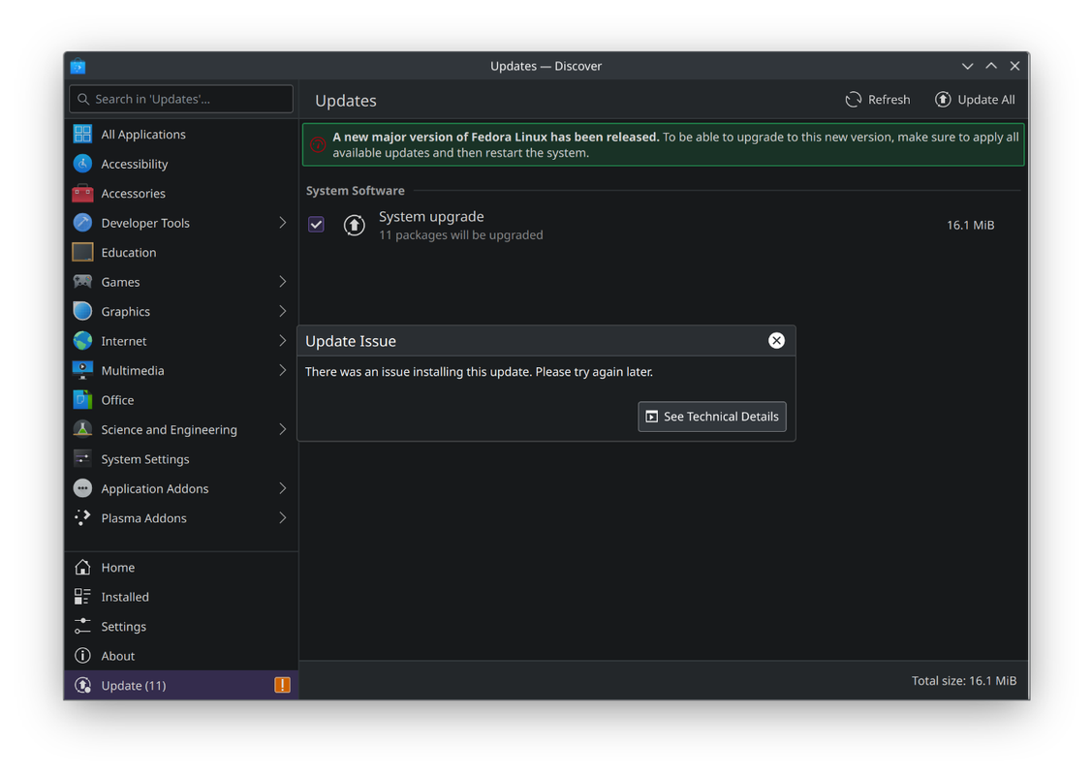1092x775 pixels.
Task: Click See Technical Details button
Action: pos(712,417)
